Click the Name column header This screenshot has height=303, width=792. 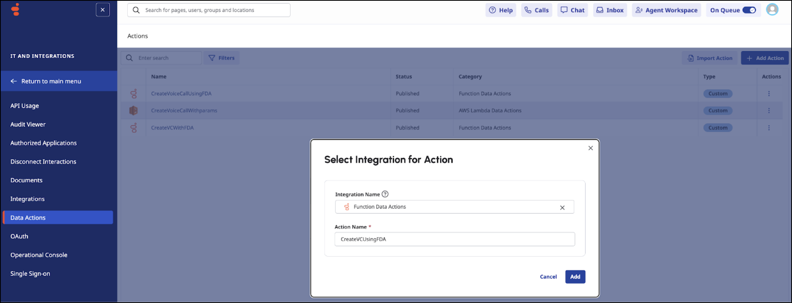(x=159, y=77)
